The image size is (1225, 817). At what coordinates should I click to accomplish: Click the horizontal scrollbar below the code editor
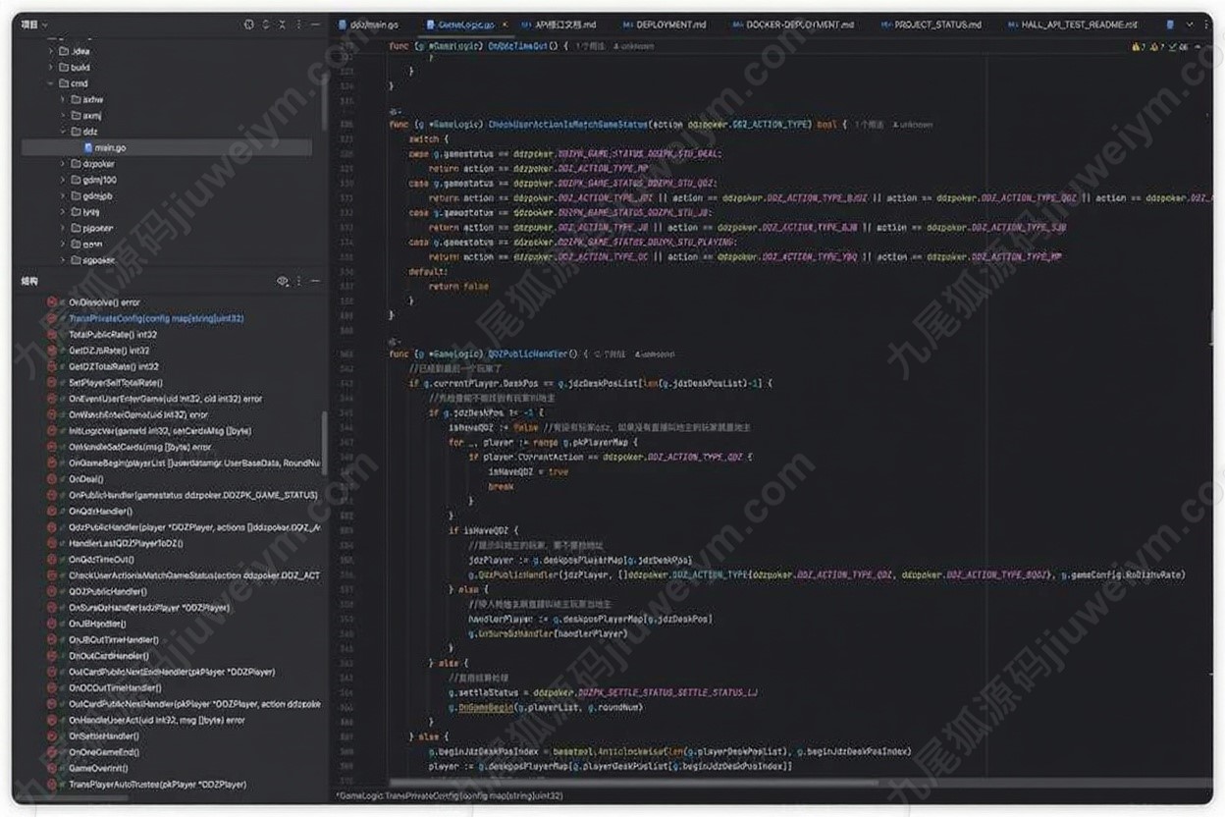687,783
